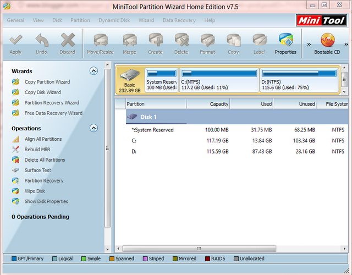Expand hidden toolbar items before Bootable CD
This screenshot has height=275, width=352.
click(x=309, y=45)
